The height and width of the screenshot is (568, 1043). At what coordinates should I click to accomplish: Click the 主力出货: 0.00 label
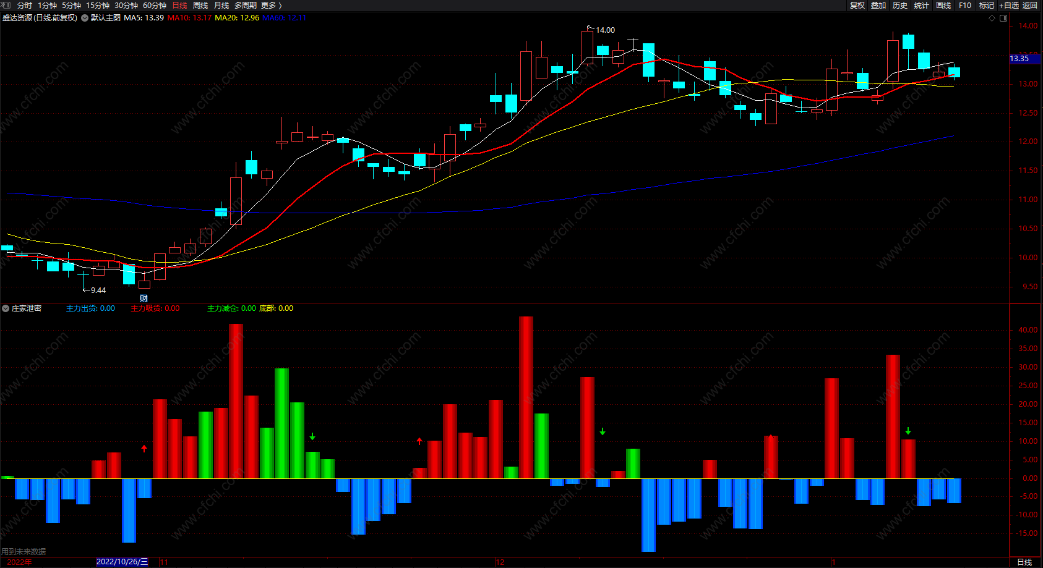tap(90, 308)
